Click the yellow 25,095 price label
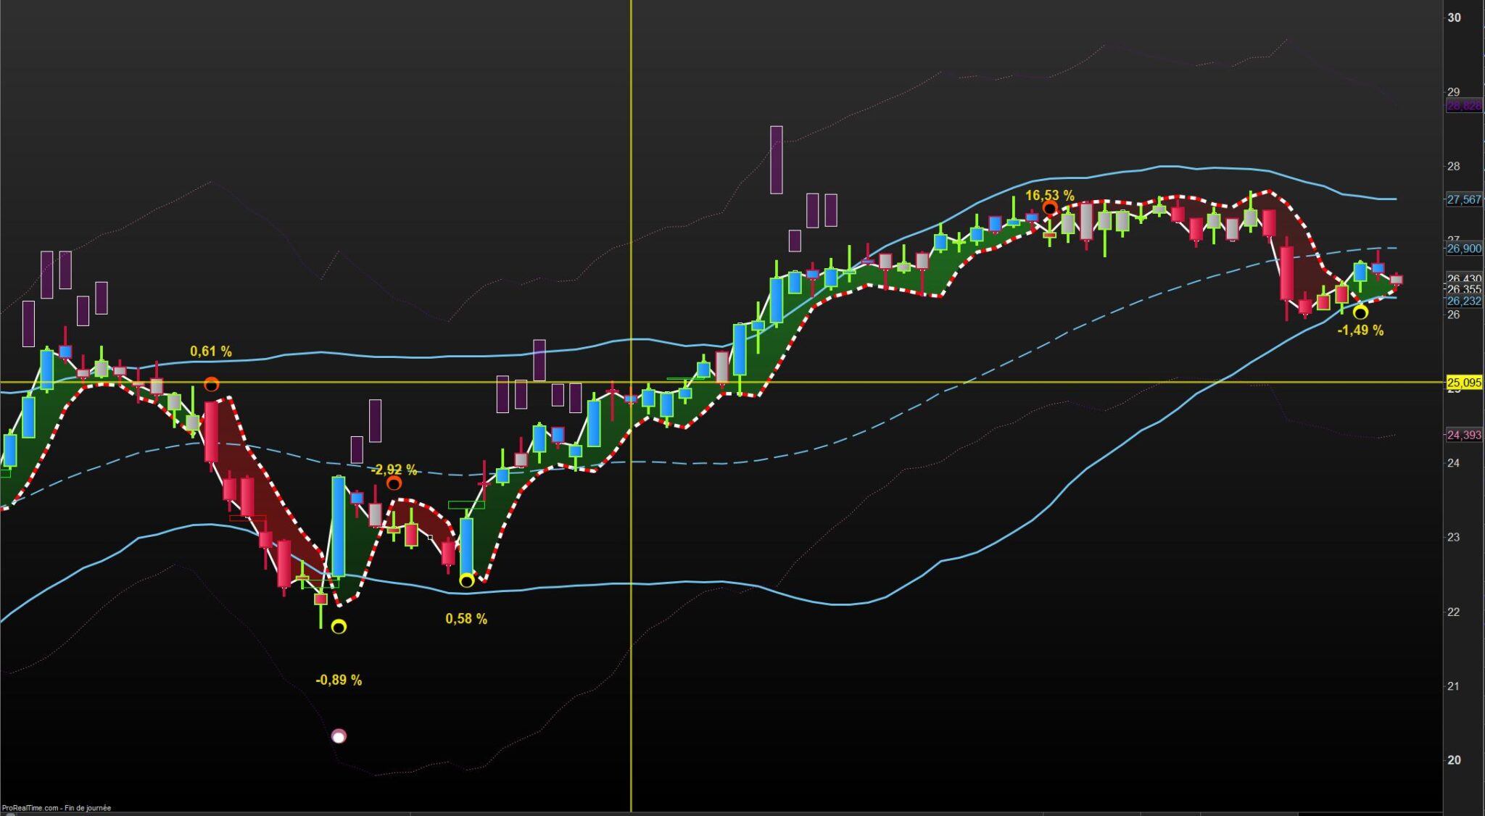This screenshot has height=816, width=1485. (x=1464, y=383)
